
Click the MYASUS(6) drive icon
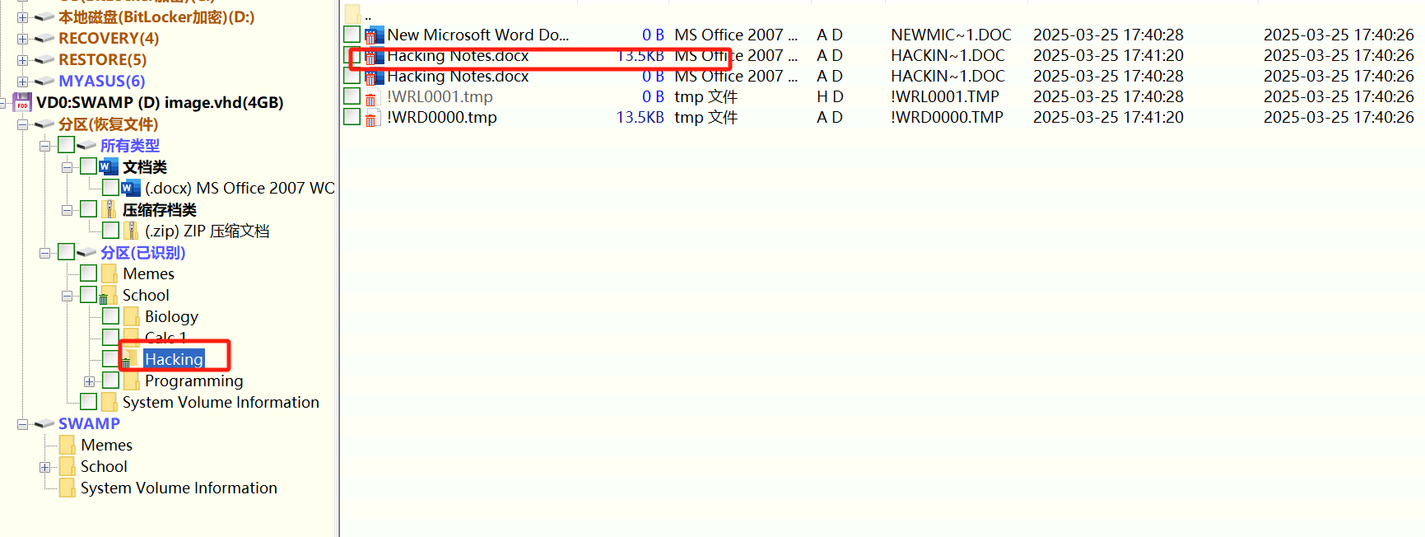pyautogui.click(x=44, y=82)
